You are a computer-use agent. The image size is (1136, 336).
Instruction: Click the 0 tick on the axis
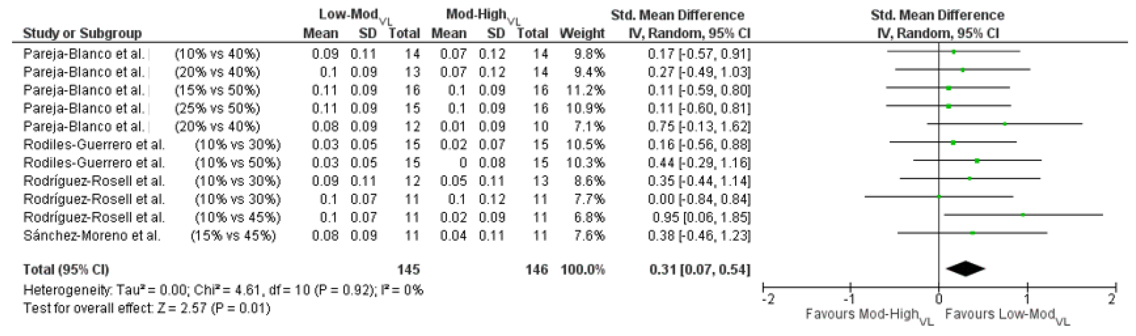tap(939, 299)
